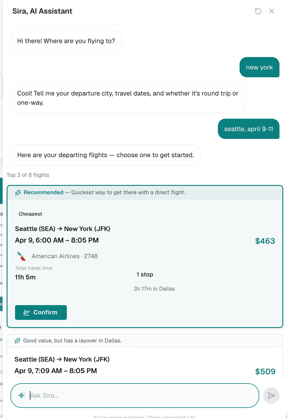Click the Recommended label in card header
The width and height of the screenshot is (287, 418).
point(43,192)
